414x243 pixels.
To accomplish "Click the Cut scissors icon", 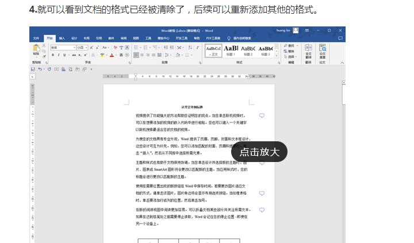I will 44,45.
